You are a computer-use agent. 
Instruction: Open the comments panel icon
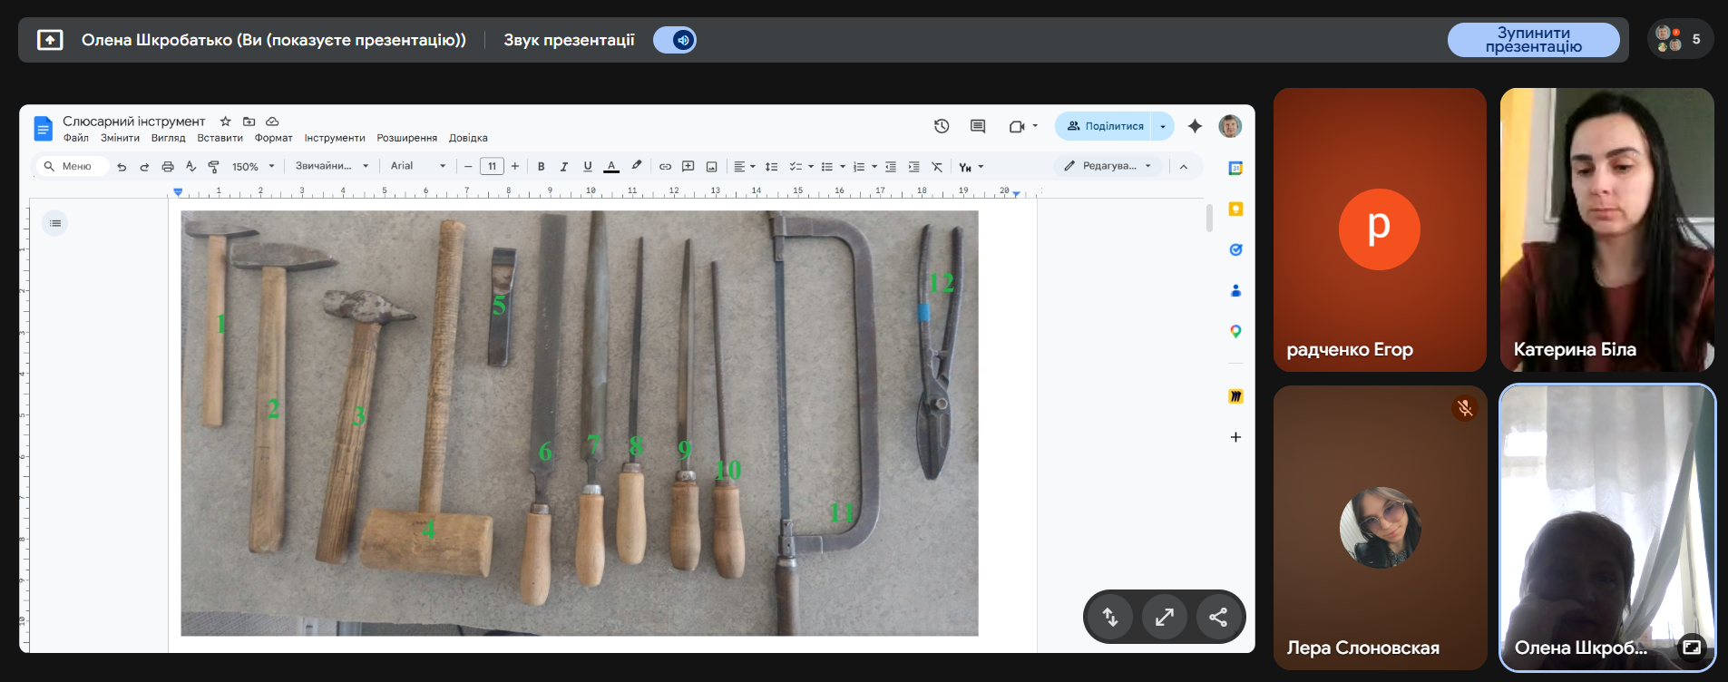point(978,126)
